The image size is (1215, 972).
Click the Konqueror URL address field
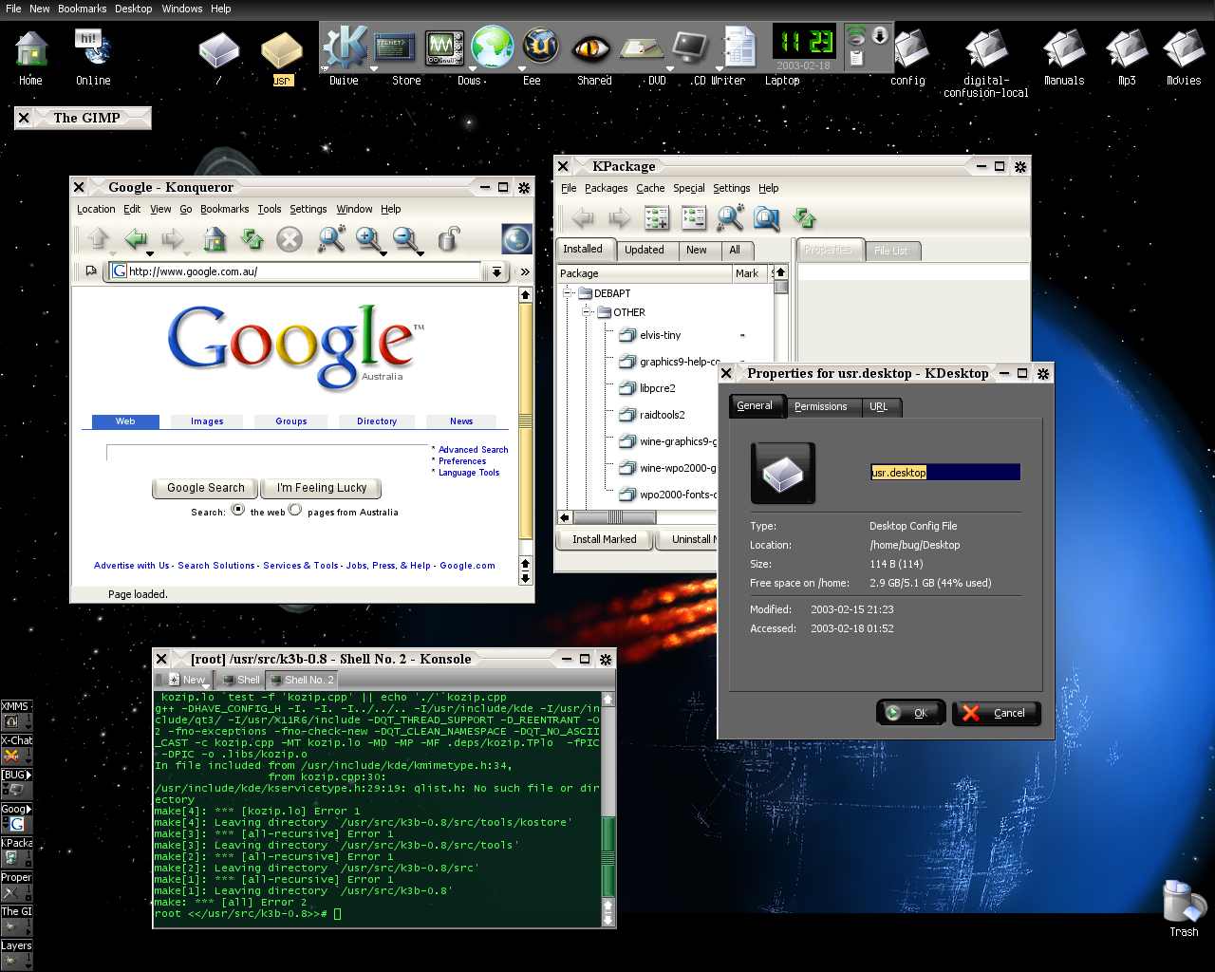pyautogui.click(x=297, y=271)
